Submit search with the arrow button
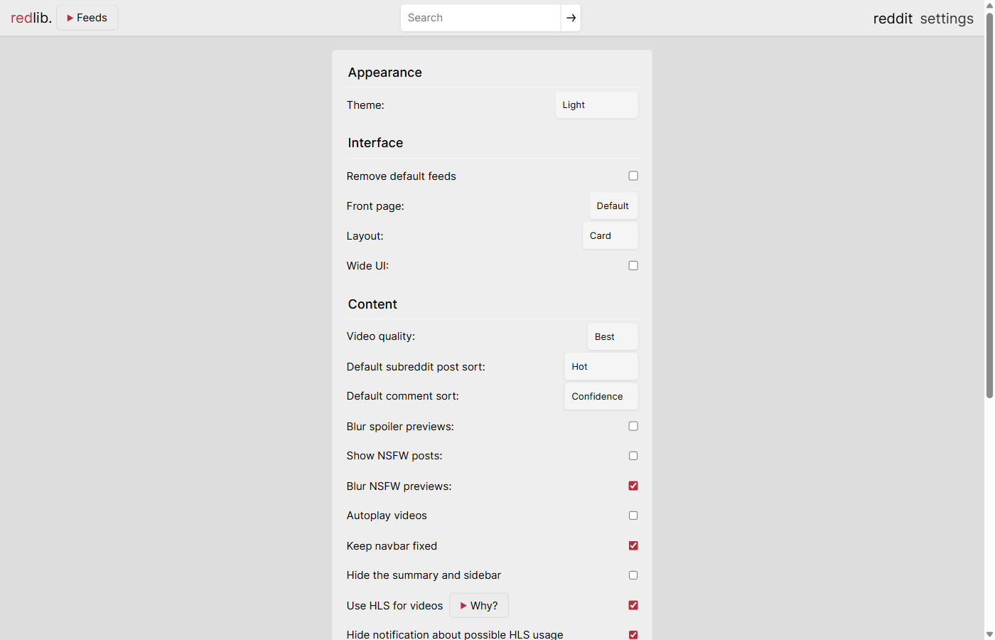This screenshot has width=995, height=640. click(x=571, y=18)
